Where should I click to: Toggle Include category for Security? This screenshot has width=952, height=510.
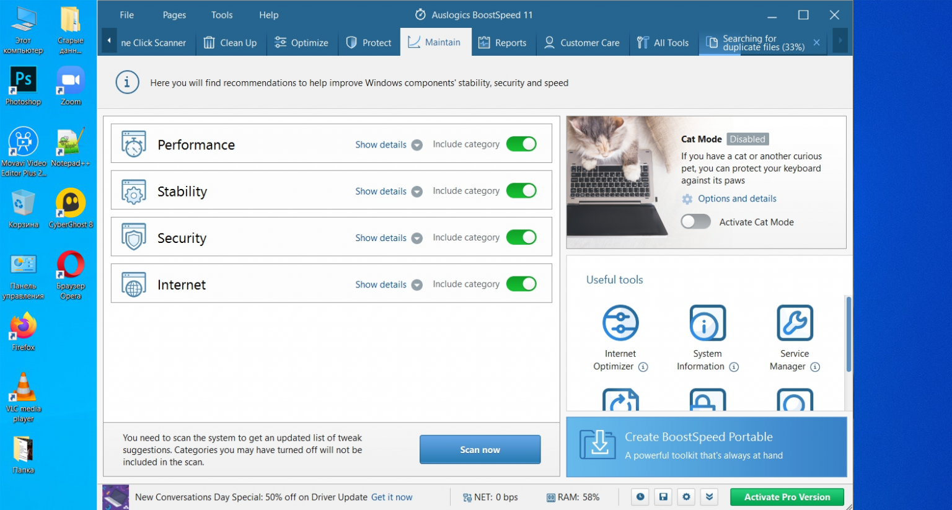tap(521, 237)
